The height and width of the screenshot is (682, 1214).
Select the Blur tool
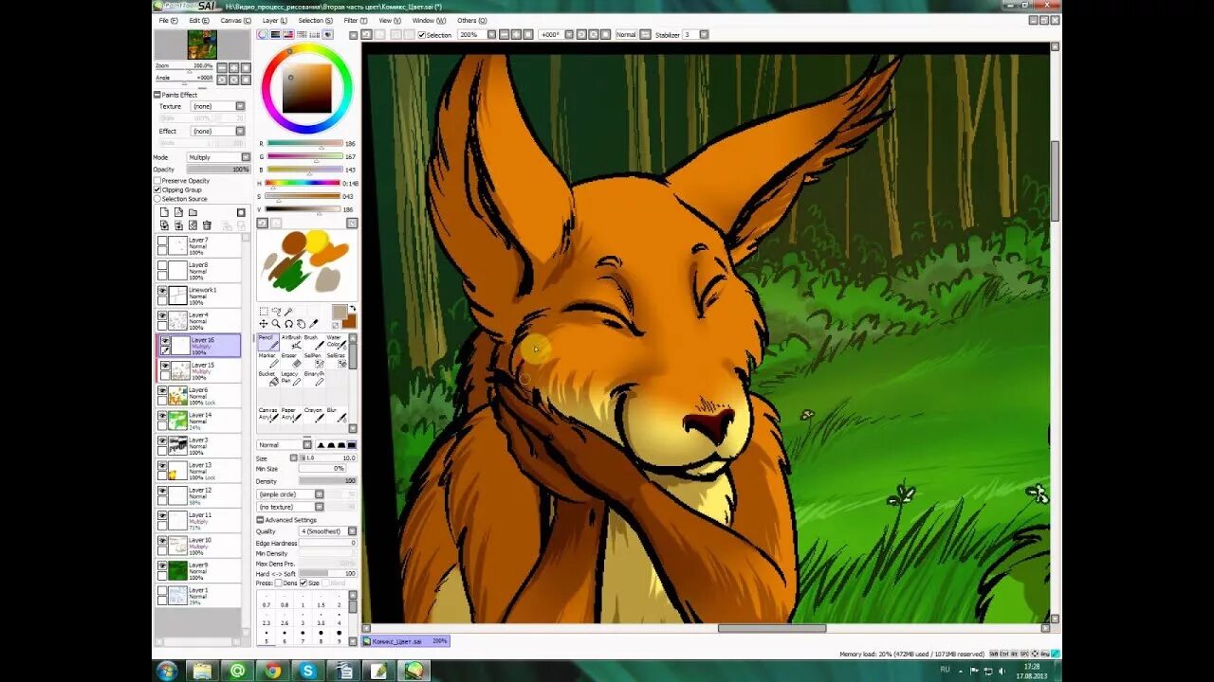[x=335, y=414]
